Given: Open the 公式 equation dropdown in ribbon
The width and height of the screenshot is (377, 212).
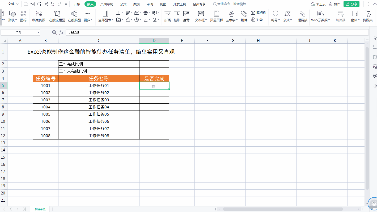Looking at the screenshot, I should click(287, 16).
